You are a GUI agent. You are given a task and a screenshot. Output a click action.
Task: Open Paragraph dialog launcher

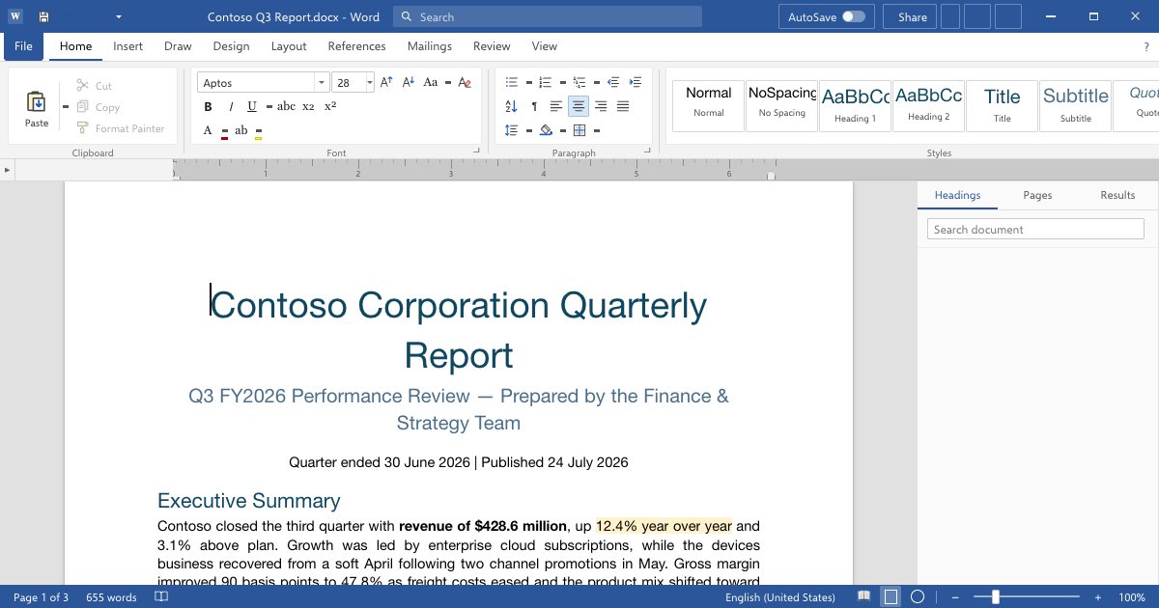[647, 152]
